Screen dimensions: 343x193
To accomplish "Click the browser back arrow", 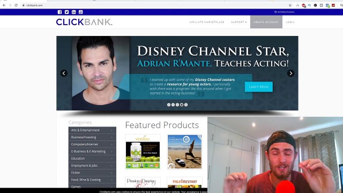I will coord(4,5).
